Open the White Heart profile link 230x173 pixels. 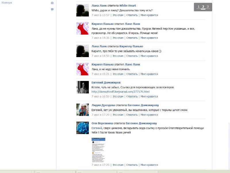pos(128,5)
